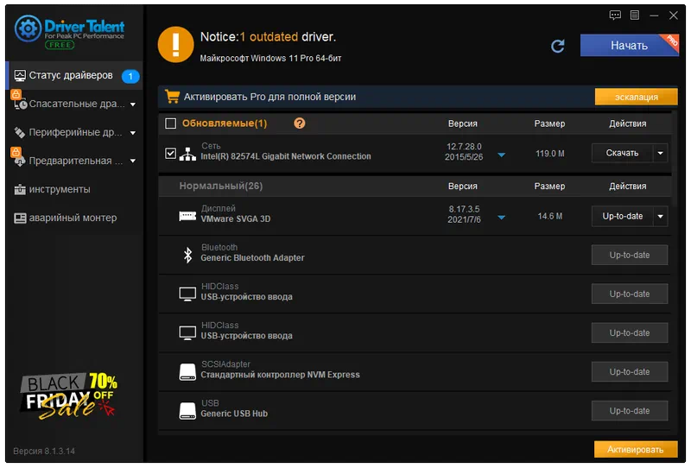
Task: Click the drive icon for Generic USB Hub
Action: pos(187,411)
